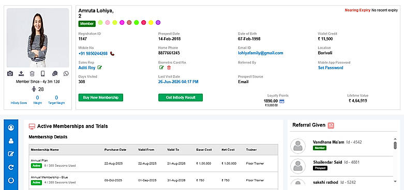
Task: Click the purple color tag dot
Action: click(158, 22)
